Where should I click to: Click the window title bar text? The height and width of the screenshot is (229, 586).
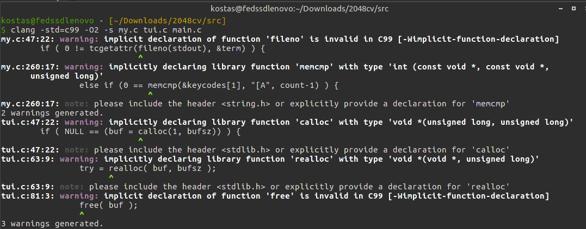(299, 8)
